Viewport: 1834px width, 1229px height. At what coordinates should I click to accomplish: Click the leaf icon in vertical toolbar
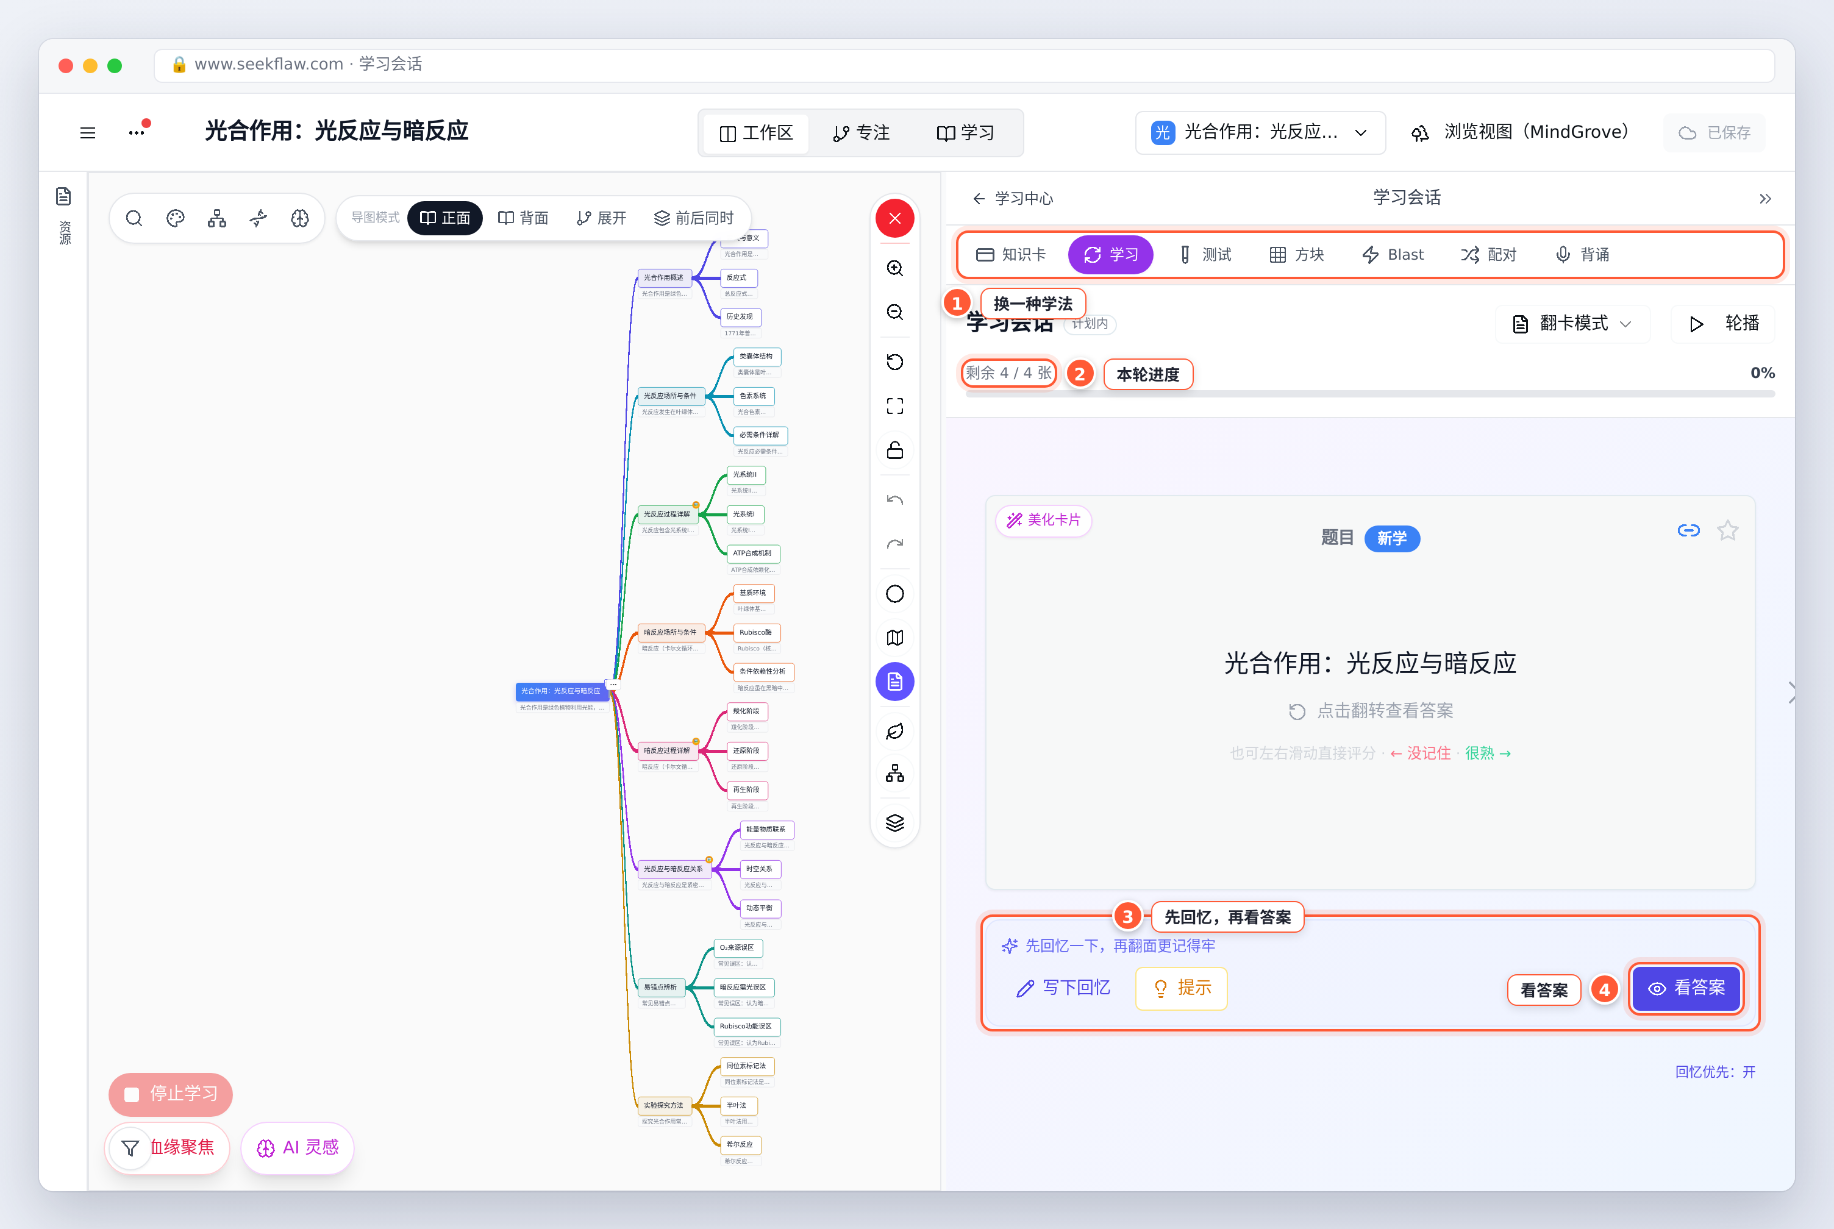click(895, 732)
